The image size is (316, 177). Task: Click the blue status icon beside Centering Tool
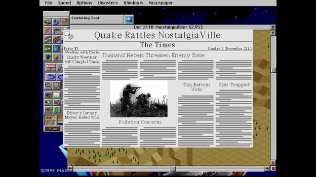pyautogui.click(x=129, y=20)
